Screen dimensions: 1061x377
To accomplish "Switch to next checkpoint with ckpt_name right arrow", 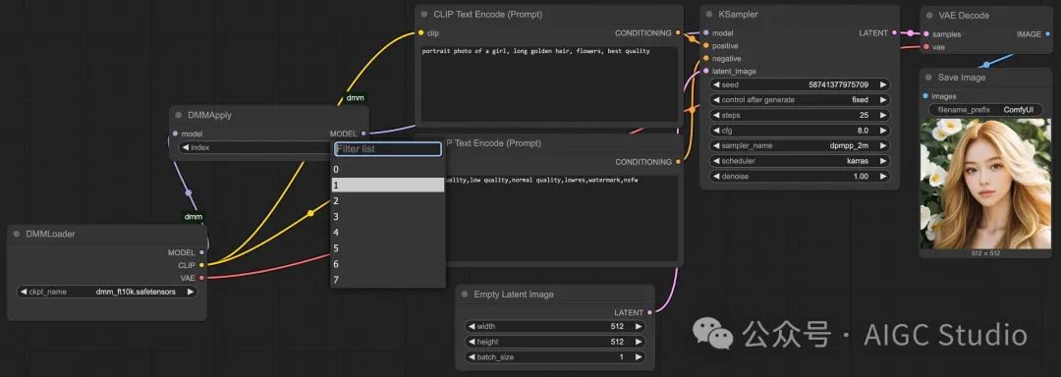I will coord(191,292).
